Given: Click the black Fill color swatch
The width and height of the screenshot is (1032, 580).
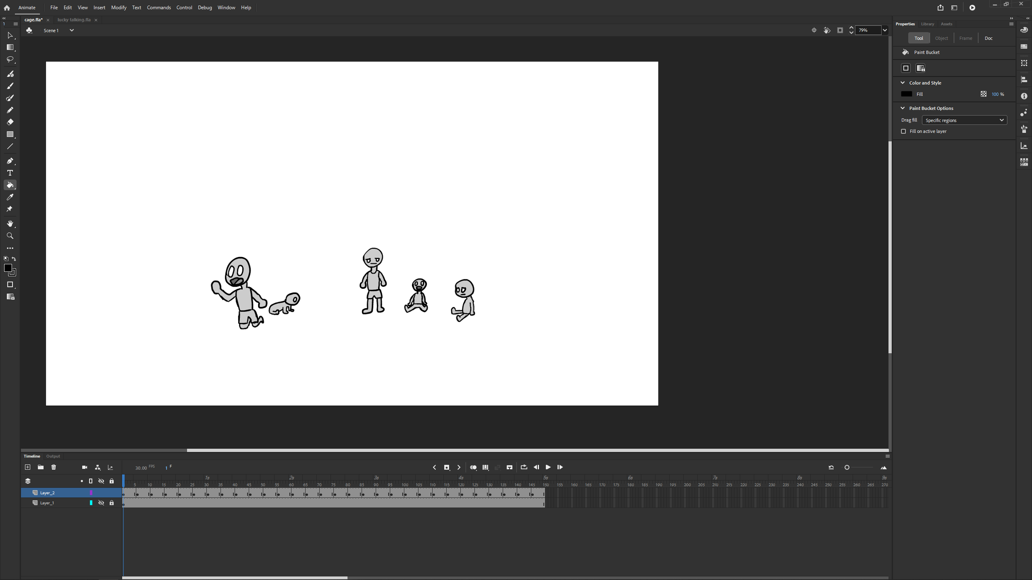Looking at the screenshot, I should (x=907, y=94).
